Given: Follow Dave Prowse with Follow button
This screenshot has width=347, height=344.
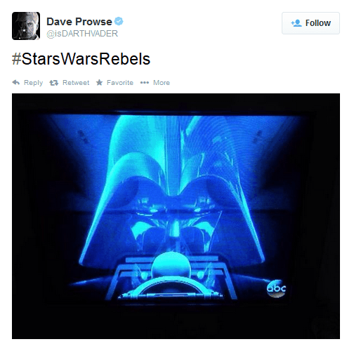Looking at the screenshot, I should pyautogui.click(x=310, y=23).
